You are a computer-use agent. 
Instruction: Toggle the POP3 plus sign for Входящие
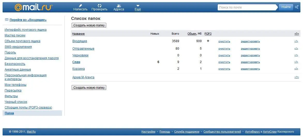[208, 41]
